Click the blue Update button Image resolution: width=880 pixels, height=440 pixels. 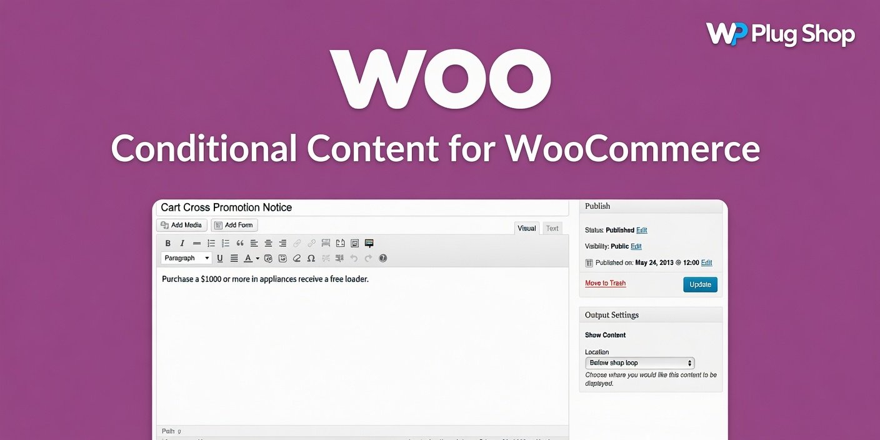coord(700,284)
